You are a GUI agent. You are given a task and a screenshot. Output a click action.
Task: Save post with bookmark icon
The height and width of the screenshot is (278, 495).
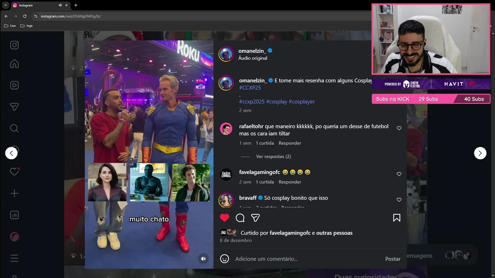pyautogui.click(x=397, y=218)
